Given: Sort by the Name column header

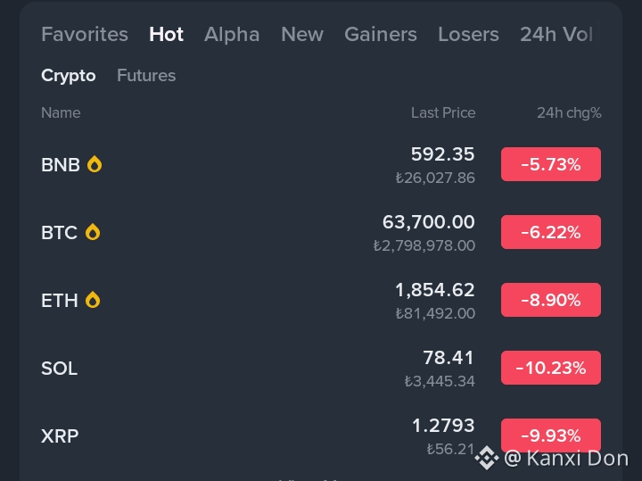Looking at the screenshot, I should [x=61, y=112].
